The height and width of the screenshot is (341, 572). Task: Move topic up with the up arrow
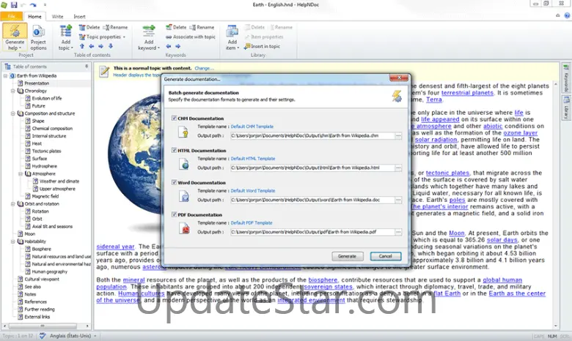[81, 46]
